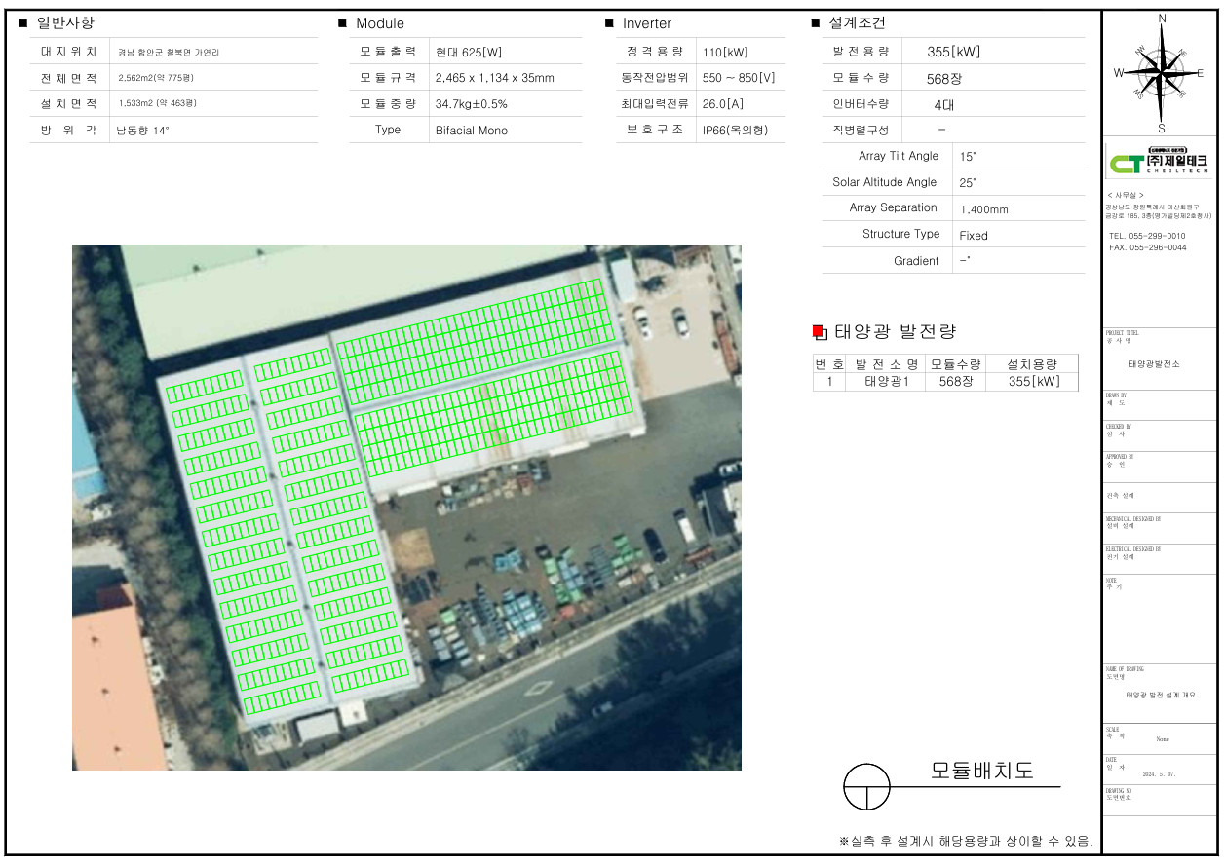Click the TEL. 055-299-0010 phone number
1225x866 pixels.
(1147, 236)
